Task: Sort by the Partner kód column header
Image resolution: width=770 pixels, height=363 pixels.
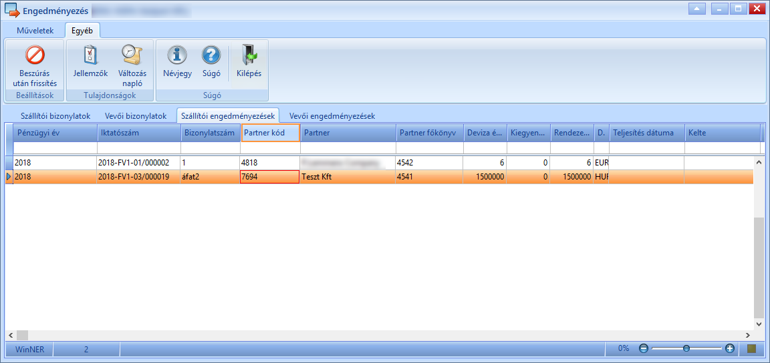Action: (x=271, y=132)
